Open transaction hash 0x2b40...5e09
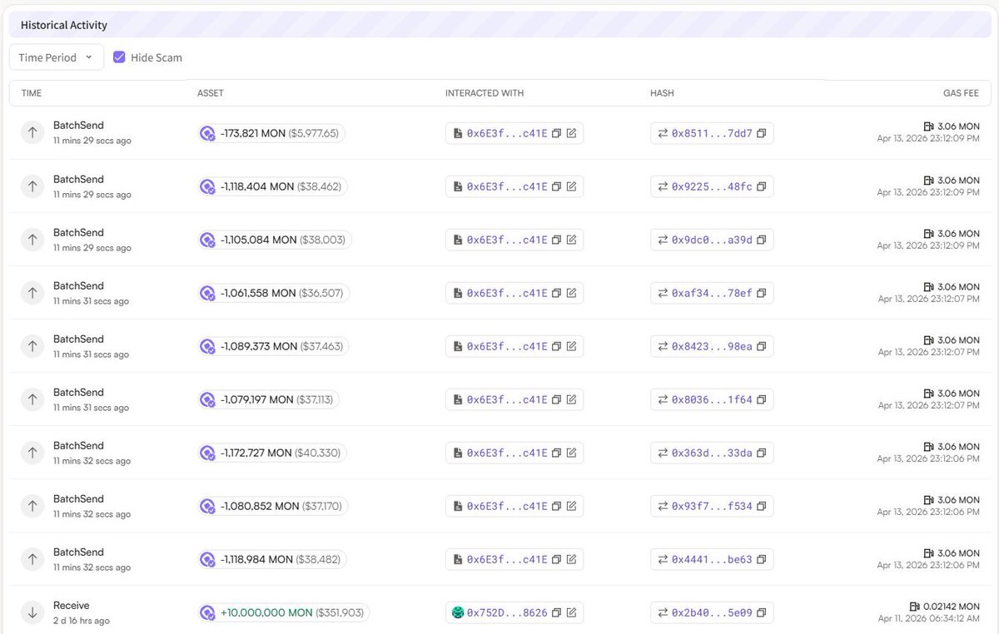 coord(712,612)
